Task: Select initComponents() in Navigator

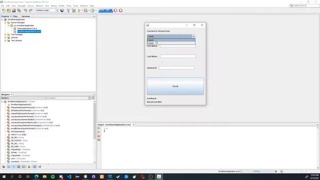Action: 18,131
